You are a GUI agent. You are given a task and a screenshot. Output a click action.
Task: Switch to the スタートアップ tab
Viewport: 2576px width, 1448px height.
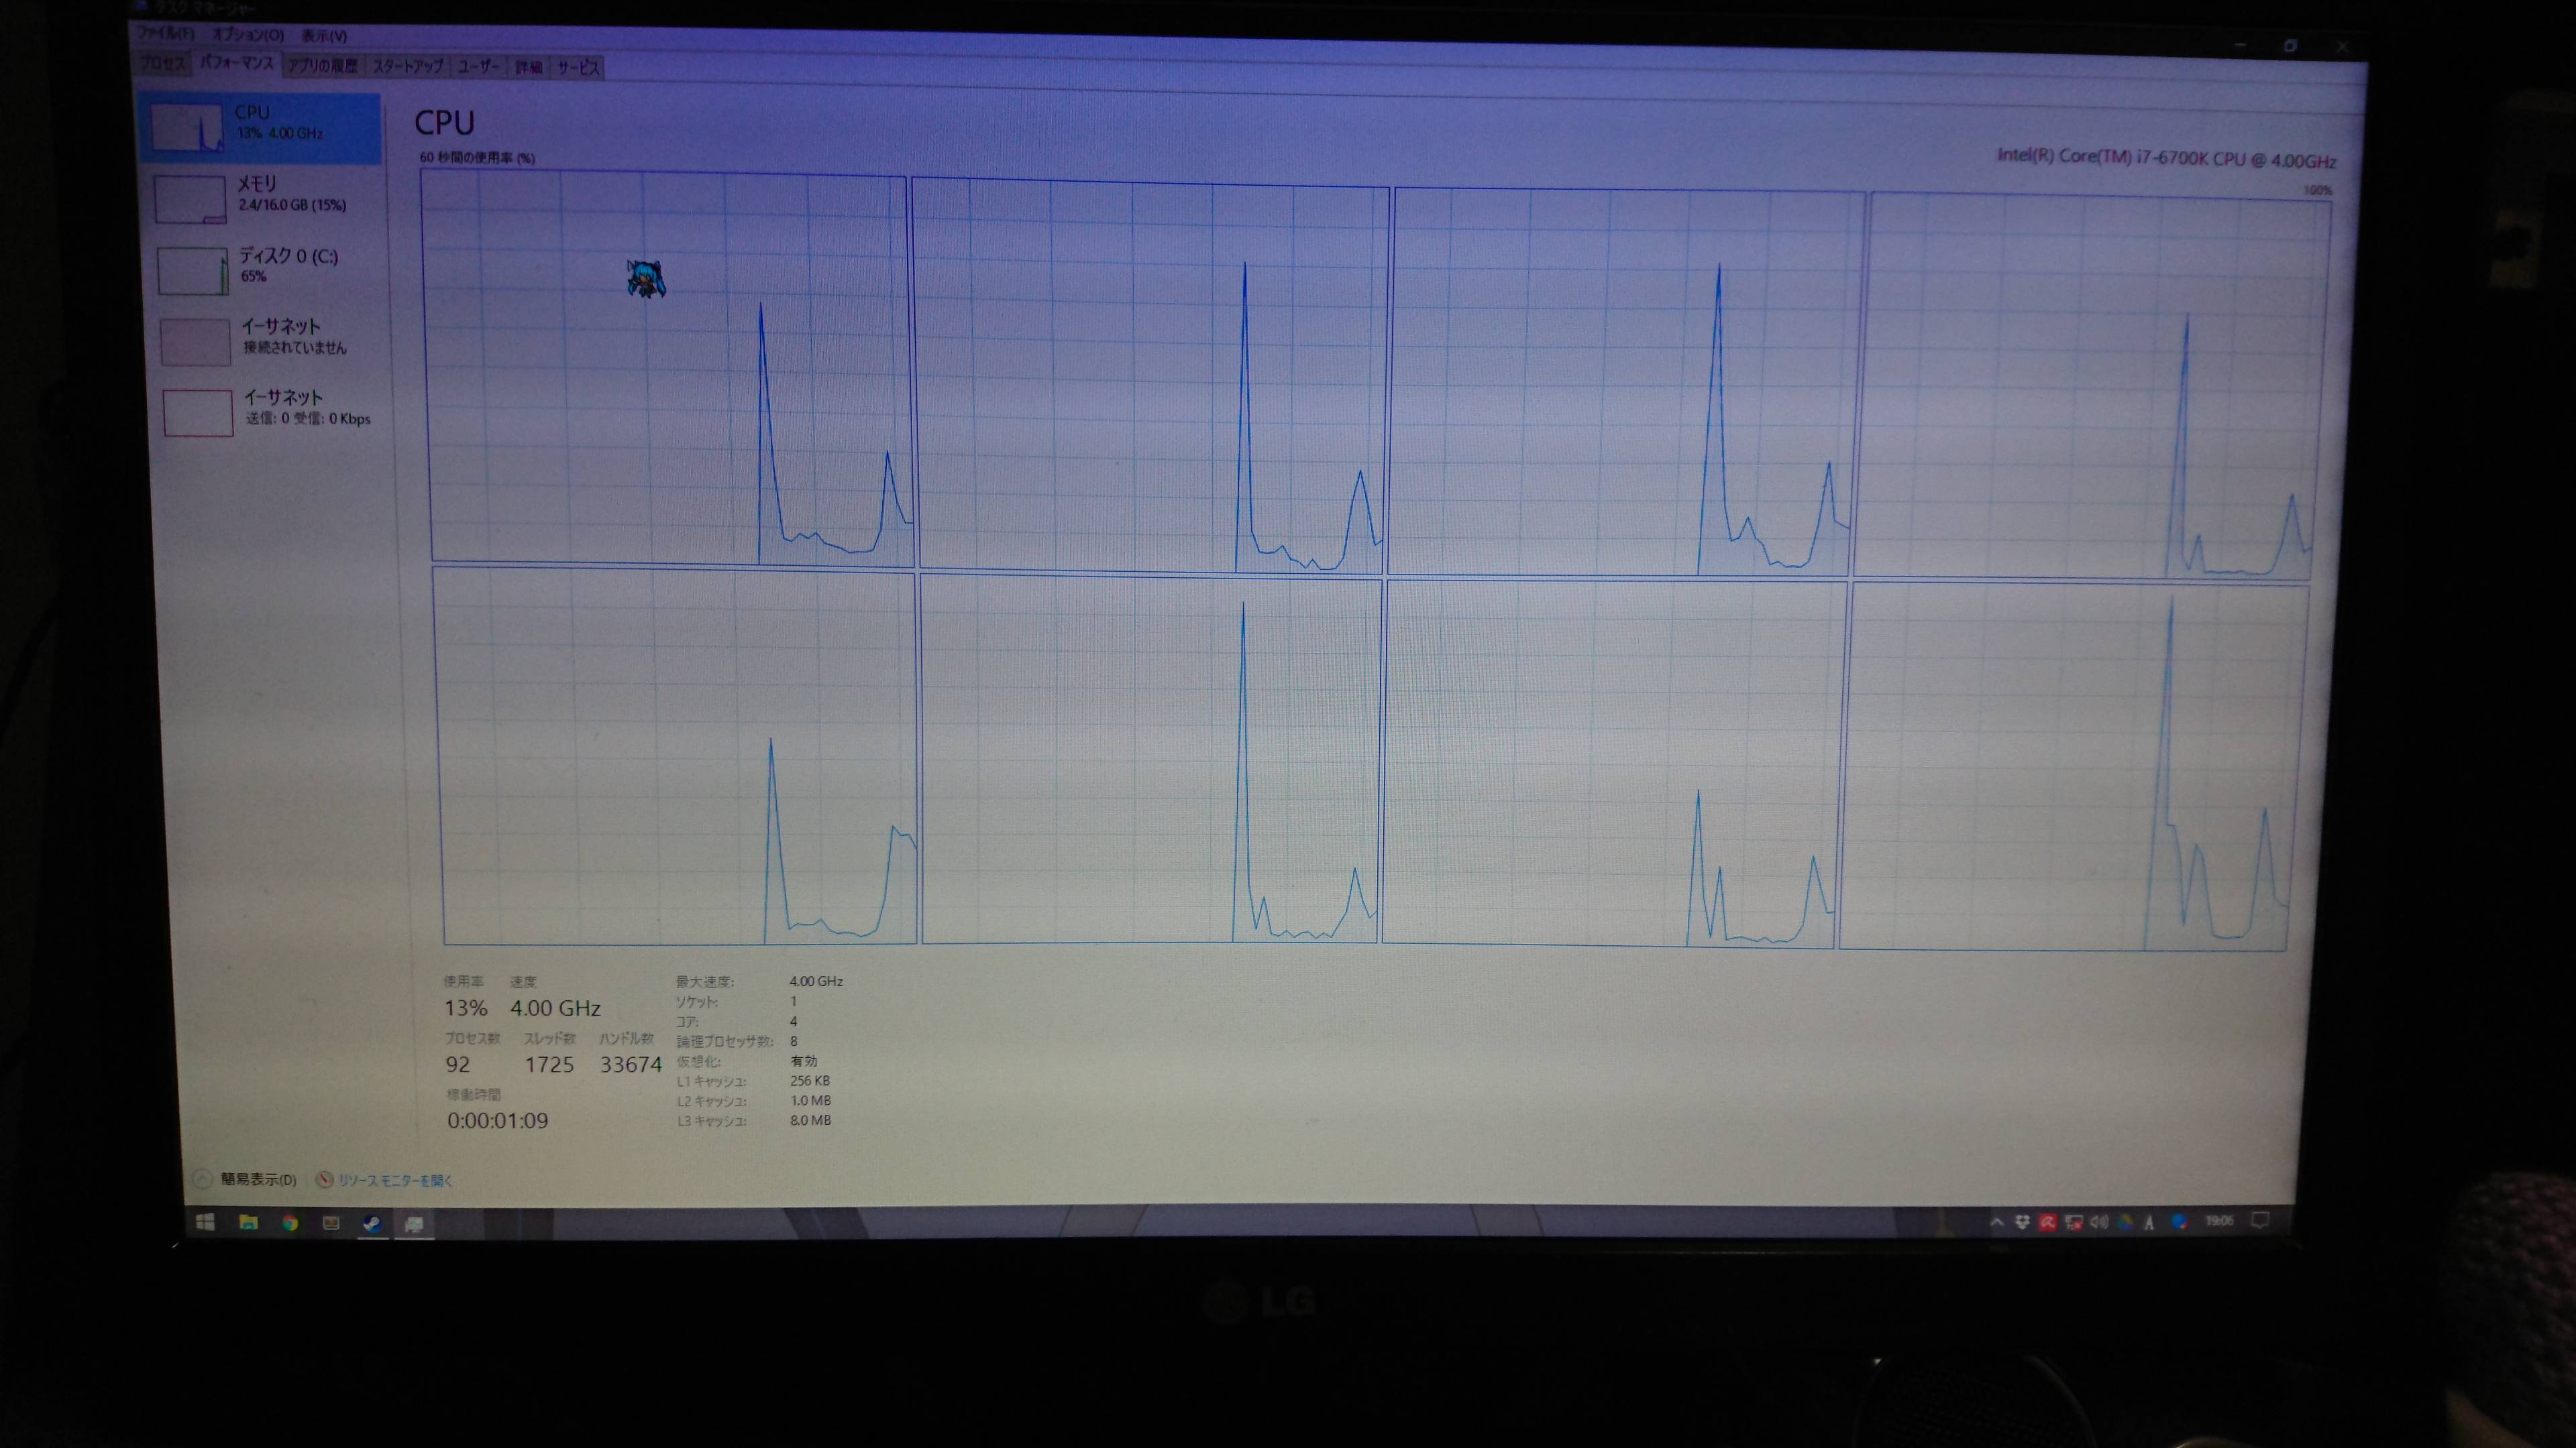407,67
